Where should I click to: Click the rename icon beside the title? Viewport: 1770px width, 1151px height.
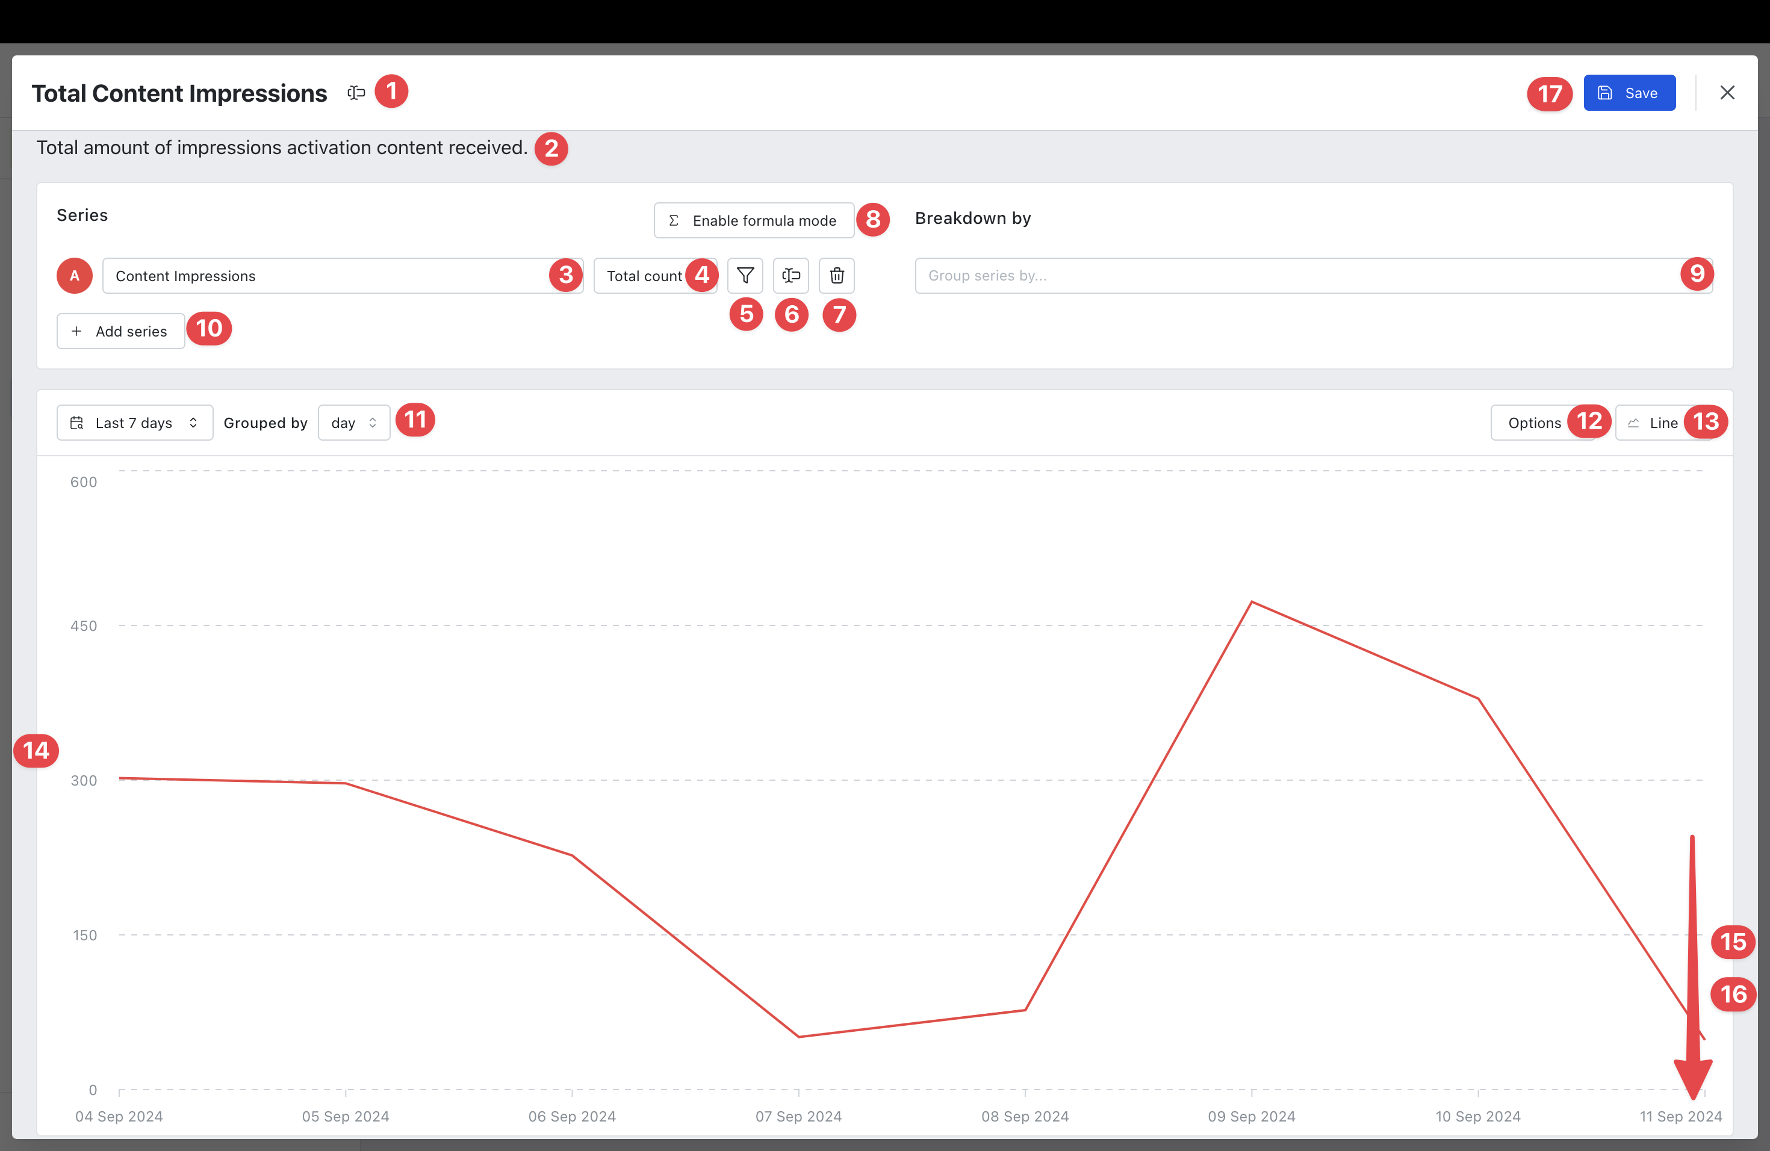[x=356, y=93]
